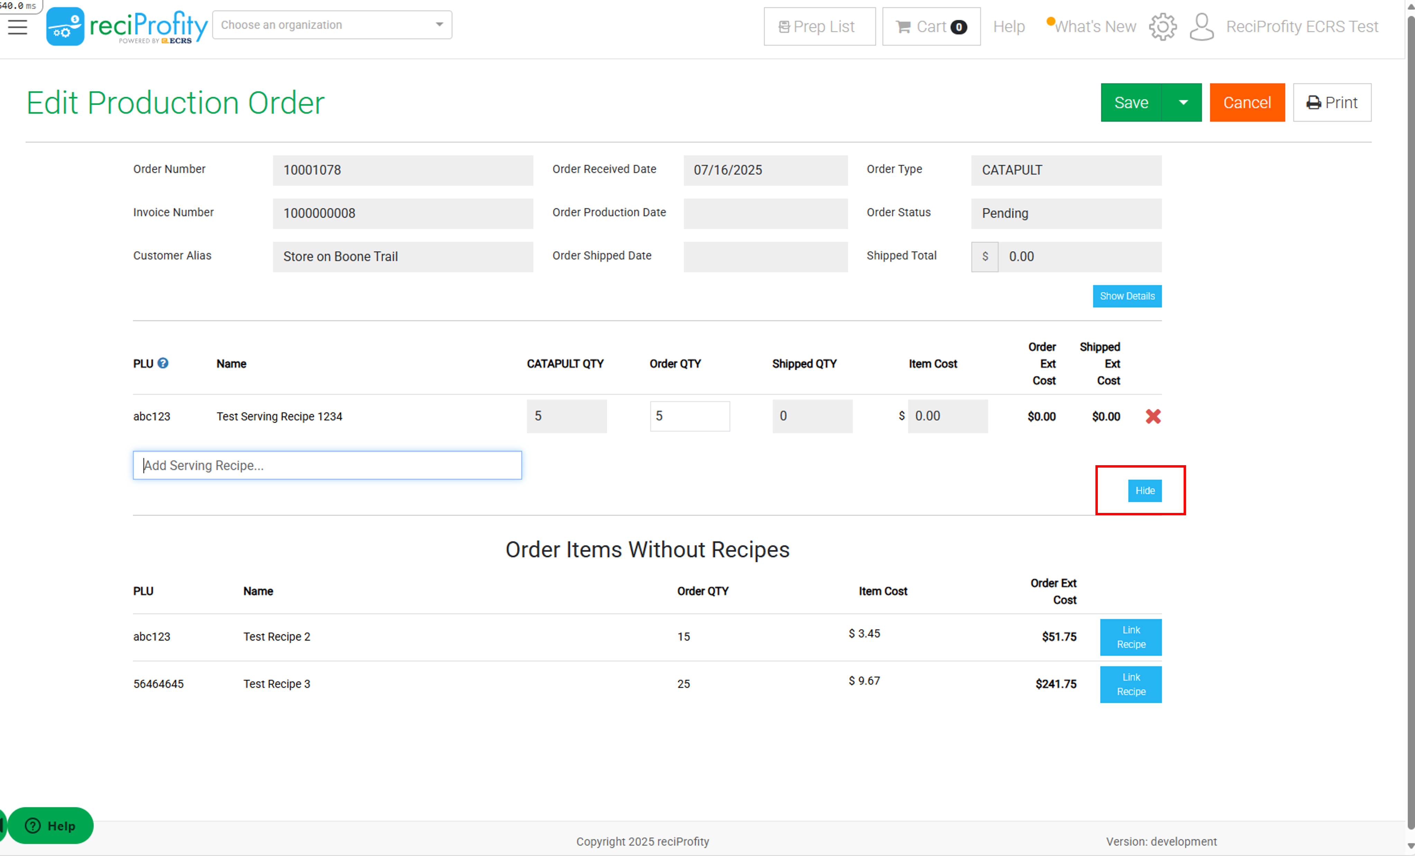The height and width of the screenshot is (856, 1415).
Task: Click the PLU help question mark icon
Action: (163, 363)
